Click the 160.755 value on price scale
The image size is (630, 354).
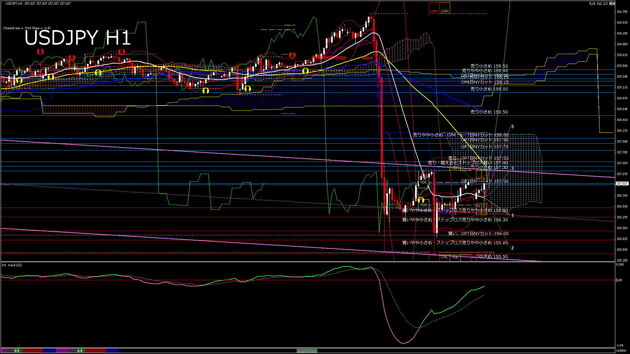[x=622, y=12]
